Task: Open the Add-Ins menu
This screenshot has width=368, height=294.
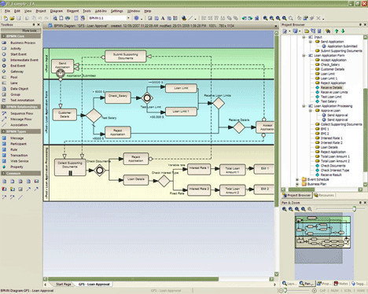Action: 101,11
